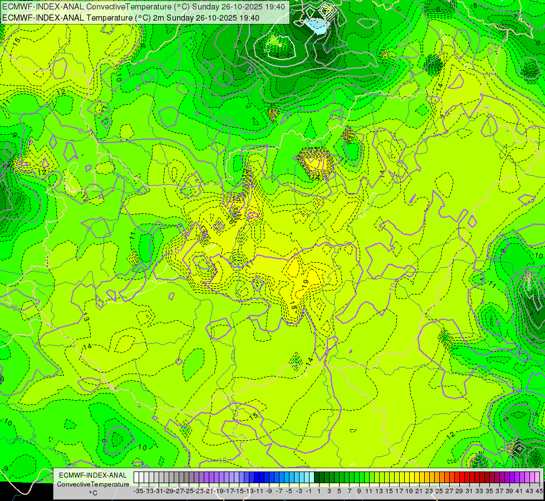545x501 pixels.
Task: Click the -1 legend scale value
Action: pos(309,491)
